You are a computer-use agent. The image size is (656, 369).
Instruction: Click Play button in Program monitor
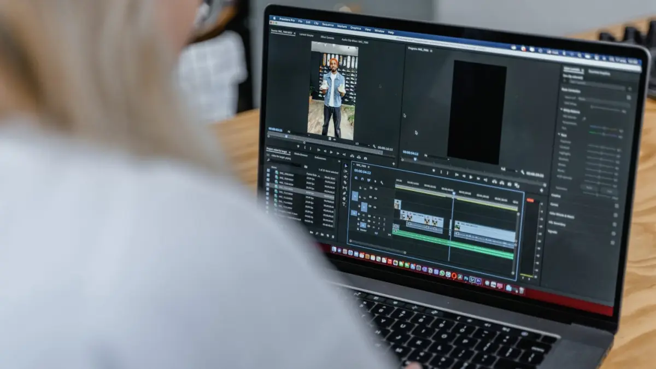click(x=471, y=177)
